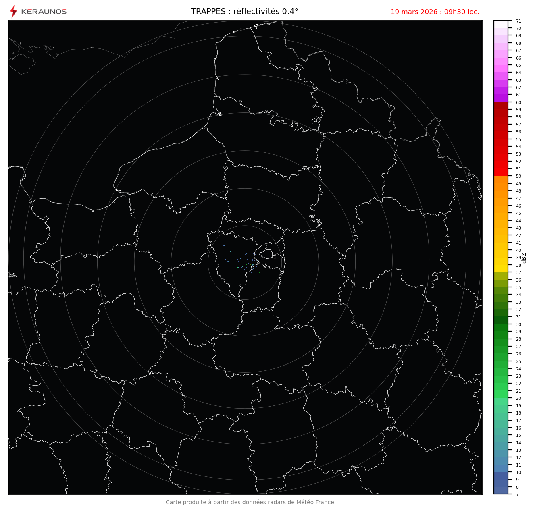Select the white 70 dBZ color band
This screenshot has height=513, width=535.
tap(501, 24)
